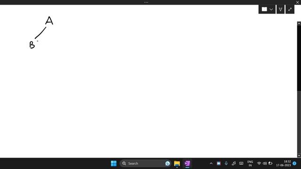Open the volume speaker icon
Image resolution: width=301 pixels, height=169 pixels.
(265, 163)
